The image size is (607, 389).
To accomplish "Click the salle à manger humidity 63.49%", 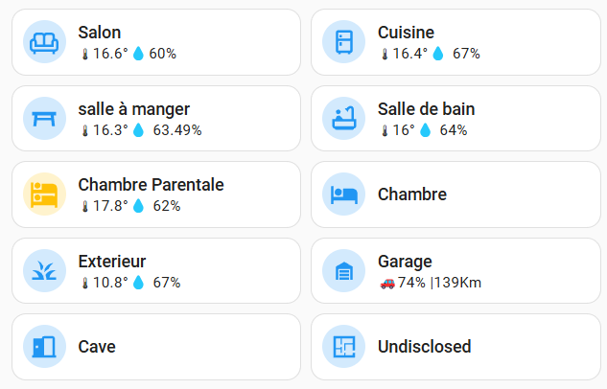I will tap(177, 130).
